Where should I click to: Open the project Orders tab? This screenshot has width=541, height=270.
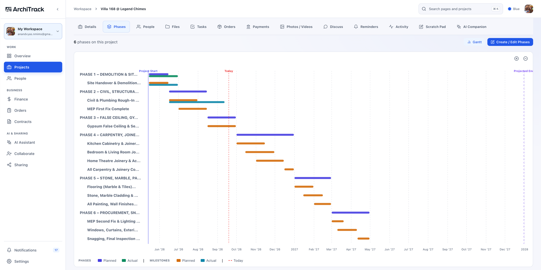pyautogui.click(x=226, y=27)
